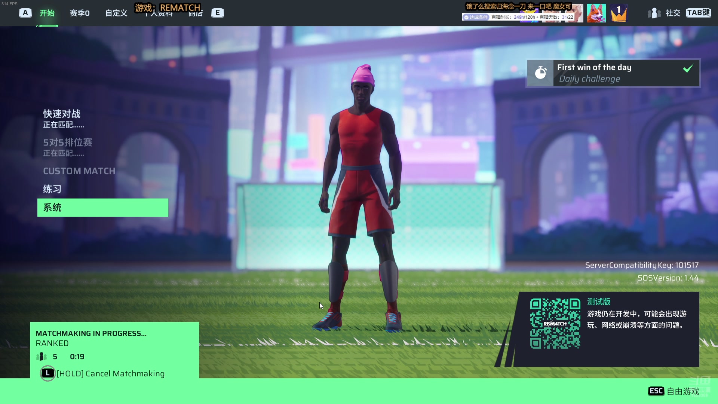Screen dimensions: 718x404
Task: Select the 练习 practice option
Action: coord(52,189)
